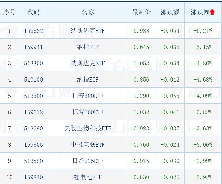Click the 涨跌额 column header
The height and width of the screenshot is (184, 222).
tap(170, 12)
